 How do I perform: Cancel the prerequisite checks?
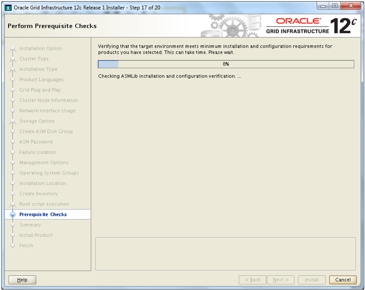(343, 280)
